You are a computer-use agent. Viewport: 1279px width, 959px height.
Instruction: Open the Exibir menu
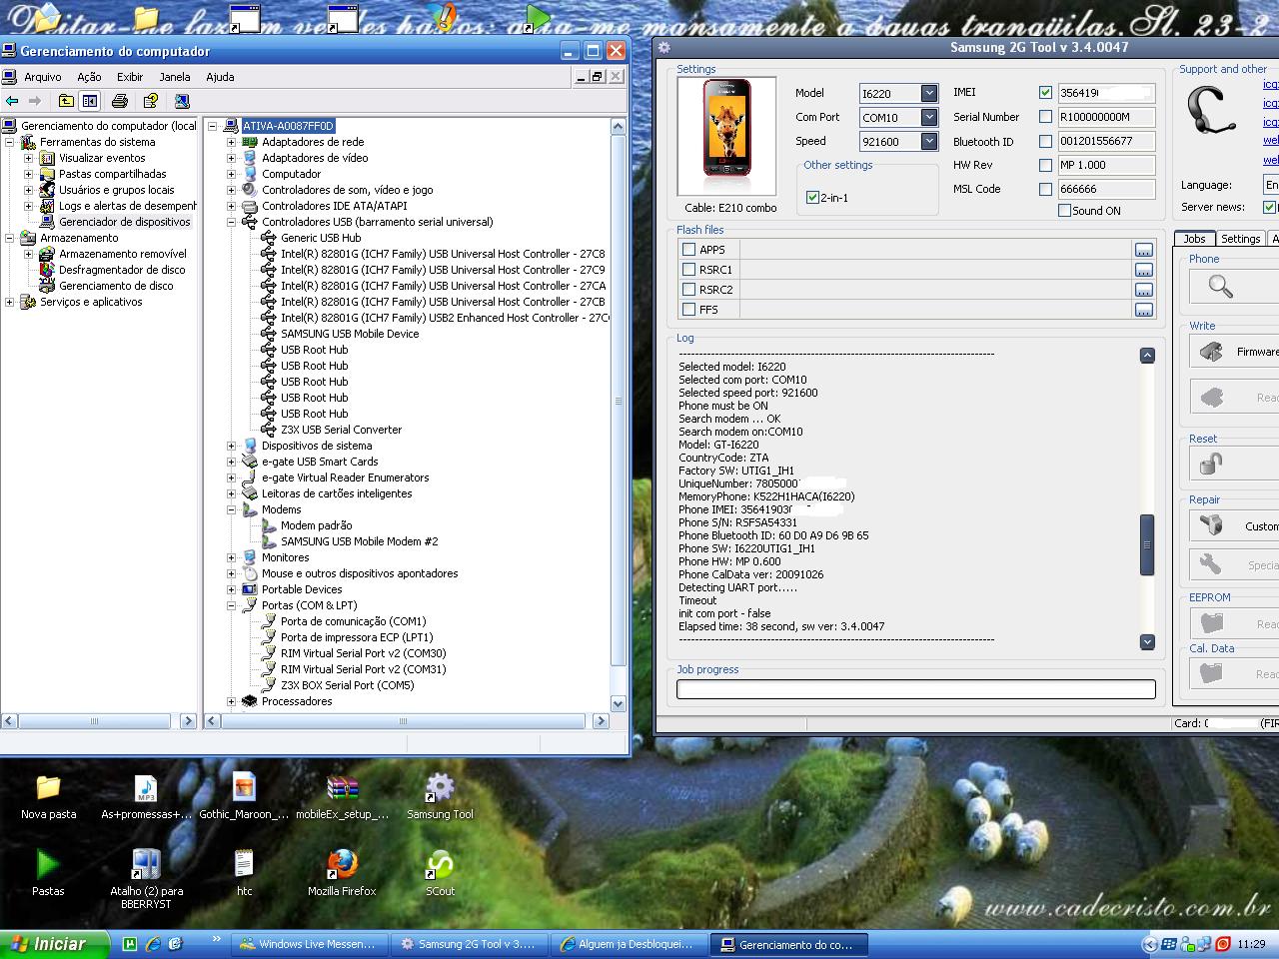(x=130, y=77)
